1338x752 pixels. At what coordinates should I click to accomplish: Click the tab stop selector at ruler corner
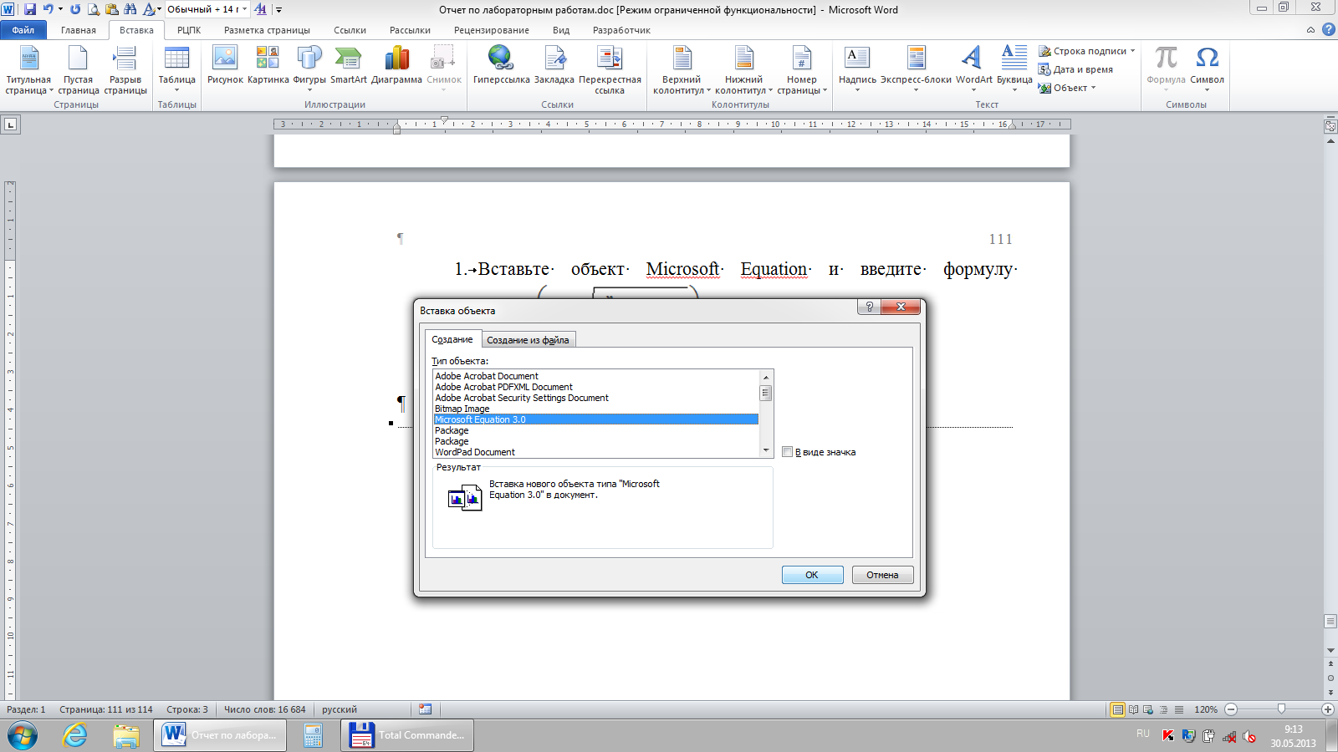click(x=10, y=124)
